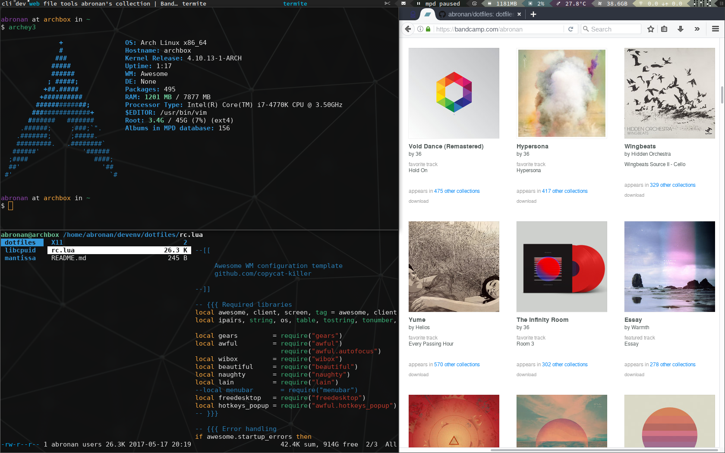725x453 pixels.
Task: Click download under Wingbeats
Action: click(x=634, y=195)
